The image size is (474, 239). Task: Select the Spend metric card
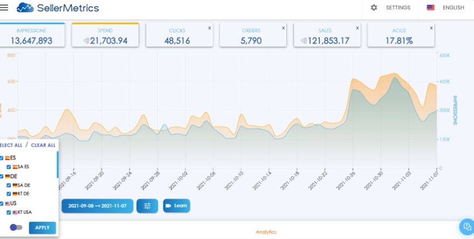coord(105,36)
